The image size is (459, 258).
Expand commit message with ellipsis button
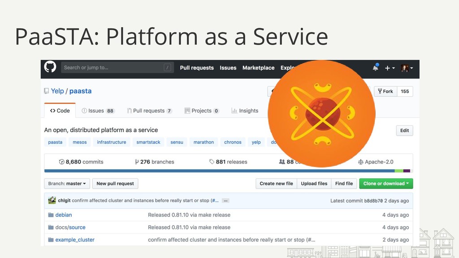(x=225, y=201)
